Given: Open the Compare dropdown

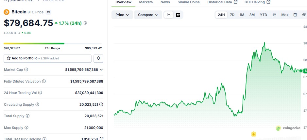Looking at the screenshot, I should 148,15.
